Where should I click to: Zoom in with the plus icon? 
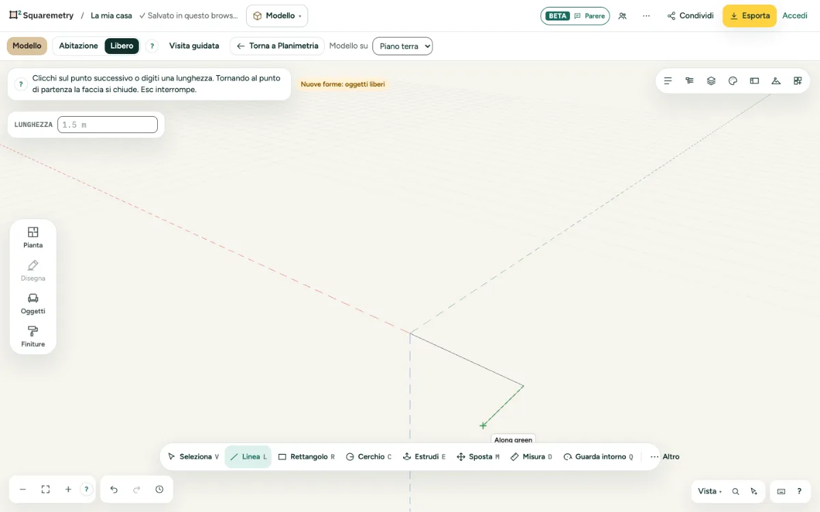pos(68,489)
